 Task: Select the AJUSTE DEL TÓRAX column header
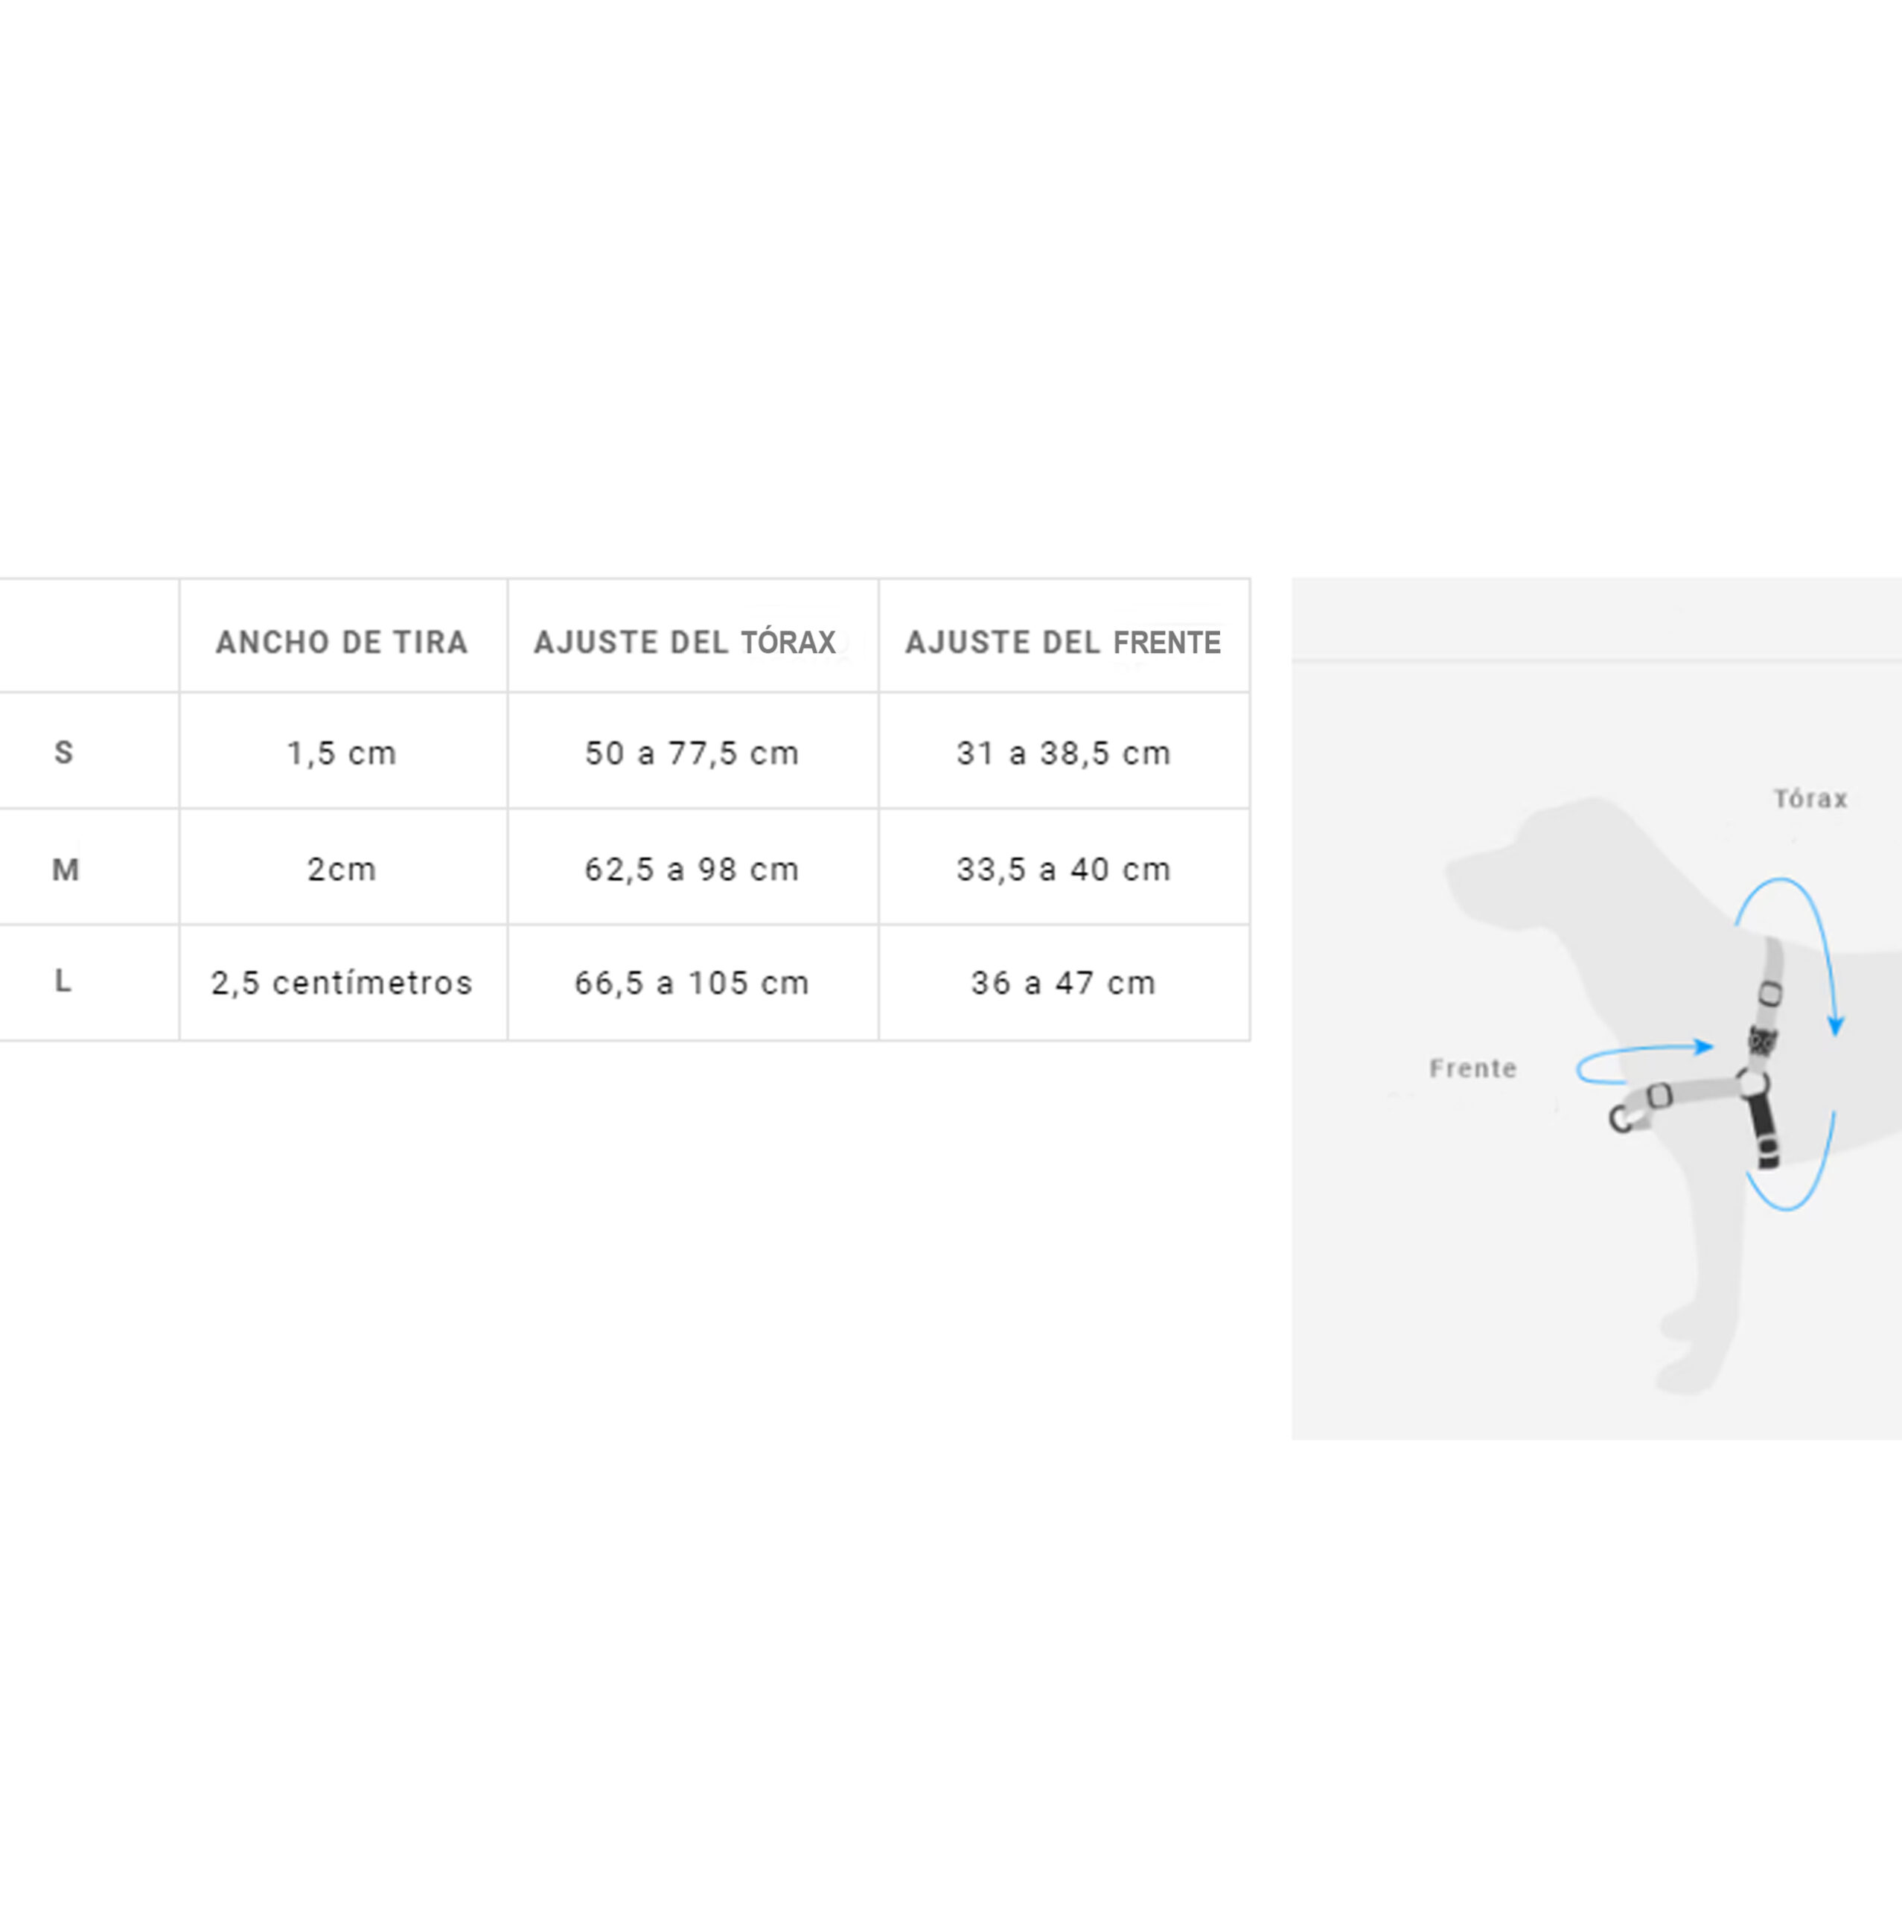tap(686, 643)
